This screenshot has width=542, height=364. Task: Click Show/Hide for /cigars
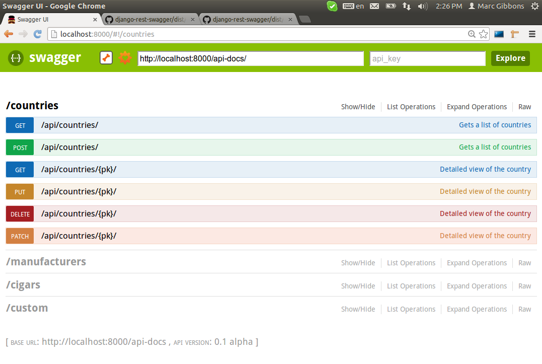click(358, 286)
